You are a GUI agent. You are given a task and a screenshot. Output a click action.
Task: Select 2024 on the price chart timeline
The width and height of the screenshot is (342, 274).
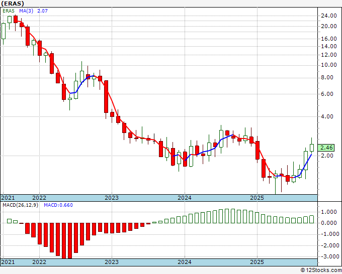pos(185,198)
